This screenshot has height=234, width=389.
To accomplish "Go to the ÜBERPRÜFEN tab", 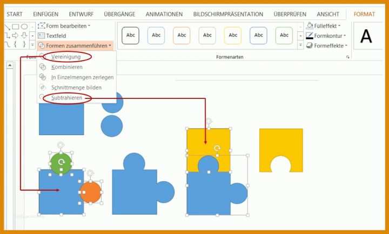I will tap(290, 14).
